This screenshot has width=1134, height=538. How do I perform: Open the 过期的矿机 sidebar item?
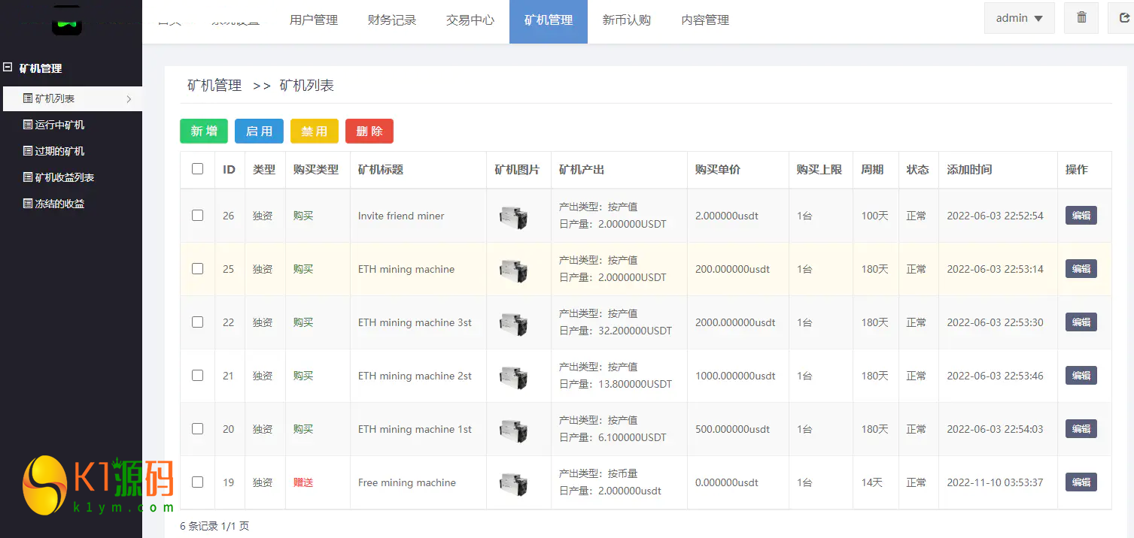click(59, 151)
